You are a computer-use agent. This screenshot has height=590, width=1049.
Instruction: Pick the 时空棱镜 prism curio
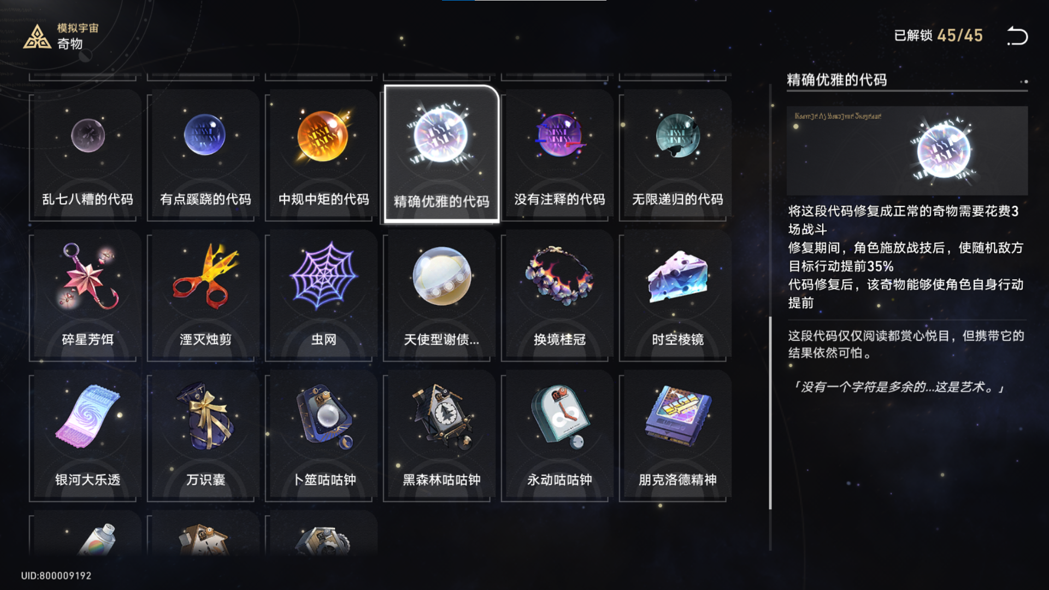point(677,296)
